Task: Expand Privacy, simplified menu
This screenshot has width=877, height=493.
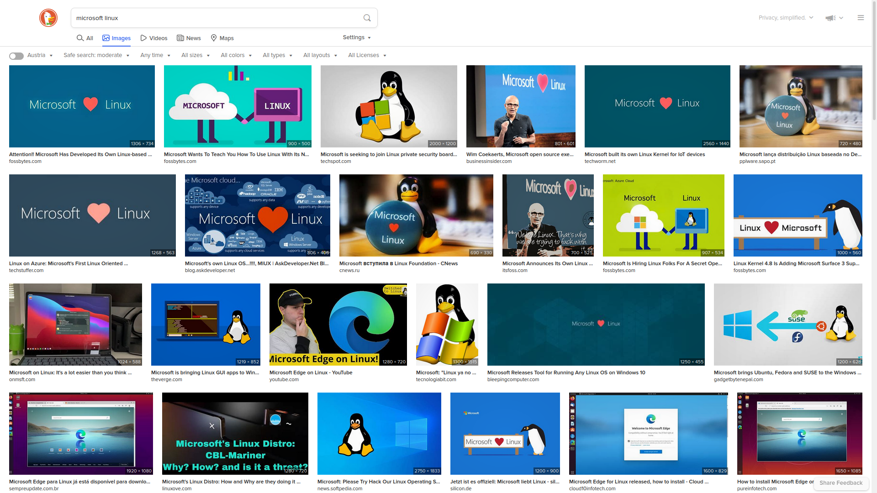Action: [786, 18]
